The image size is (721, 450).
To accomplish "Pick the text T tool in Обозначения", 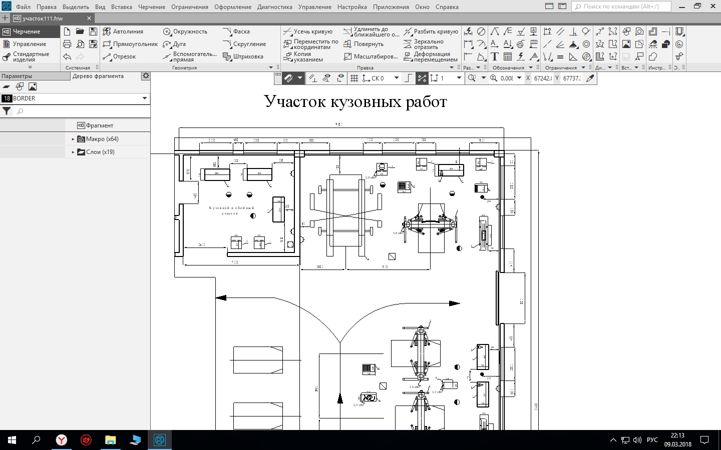I will pyautogui.click(x=495, y=56).
